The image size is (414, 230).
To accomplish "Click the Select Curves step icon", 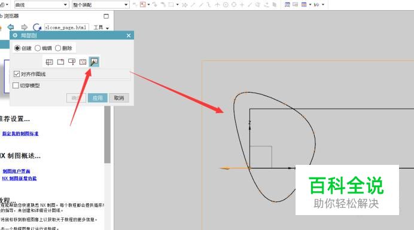I will (x=83, y=62).
